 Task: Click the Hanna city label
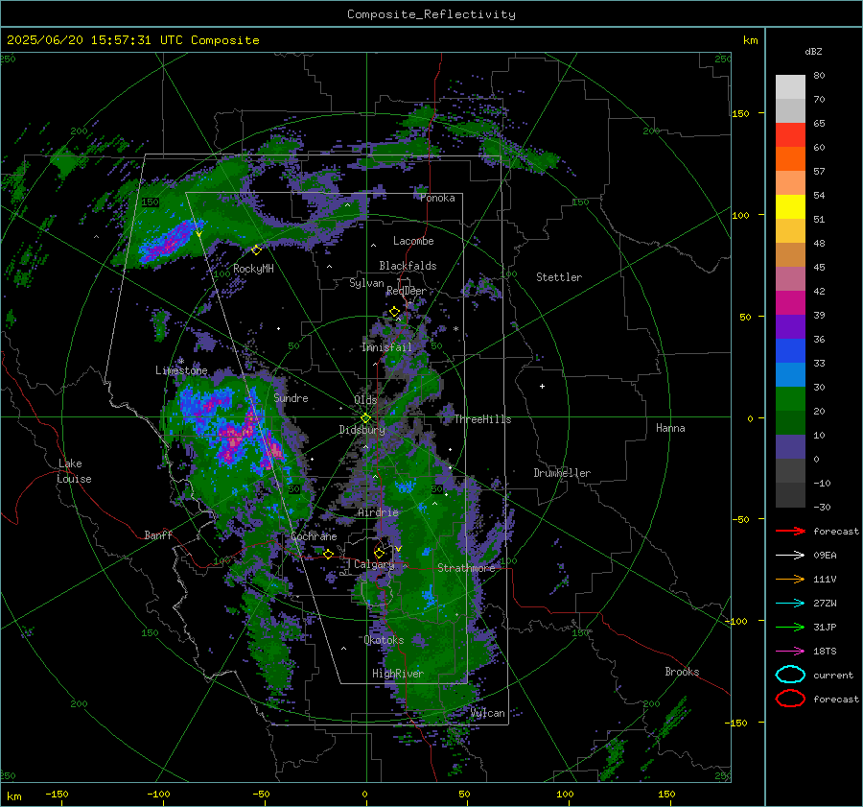pos(670,428)
